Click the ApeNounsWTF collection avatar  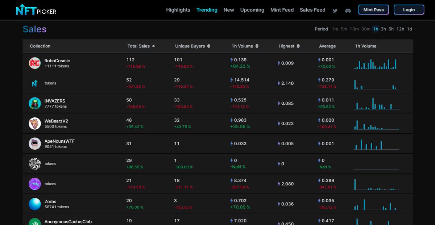click(x=35, y=143)
